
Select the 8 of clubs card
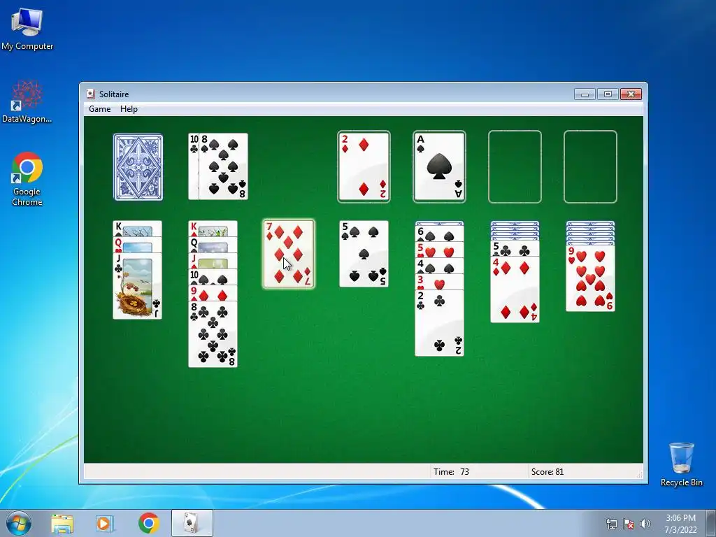213,334
